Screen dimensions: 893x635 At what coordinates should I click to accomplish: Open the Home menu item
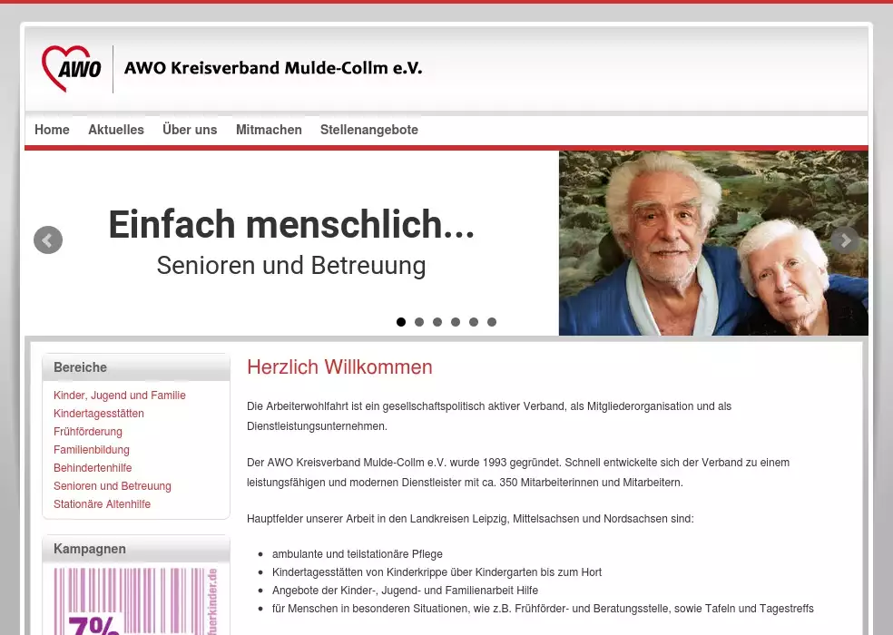click(52, 130)
